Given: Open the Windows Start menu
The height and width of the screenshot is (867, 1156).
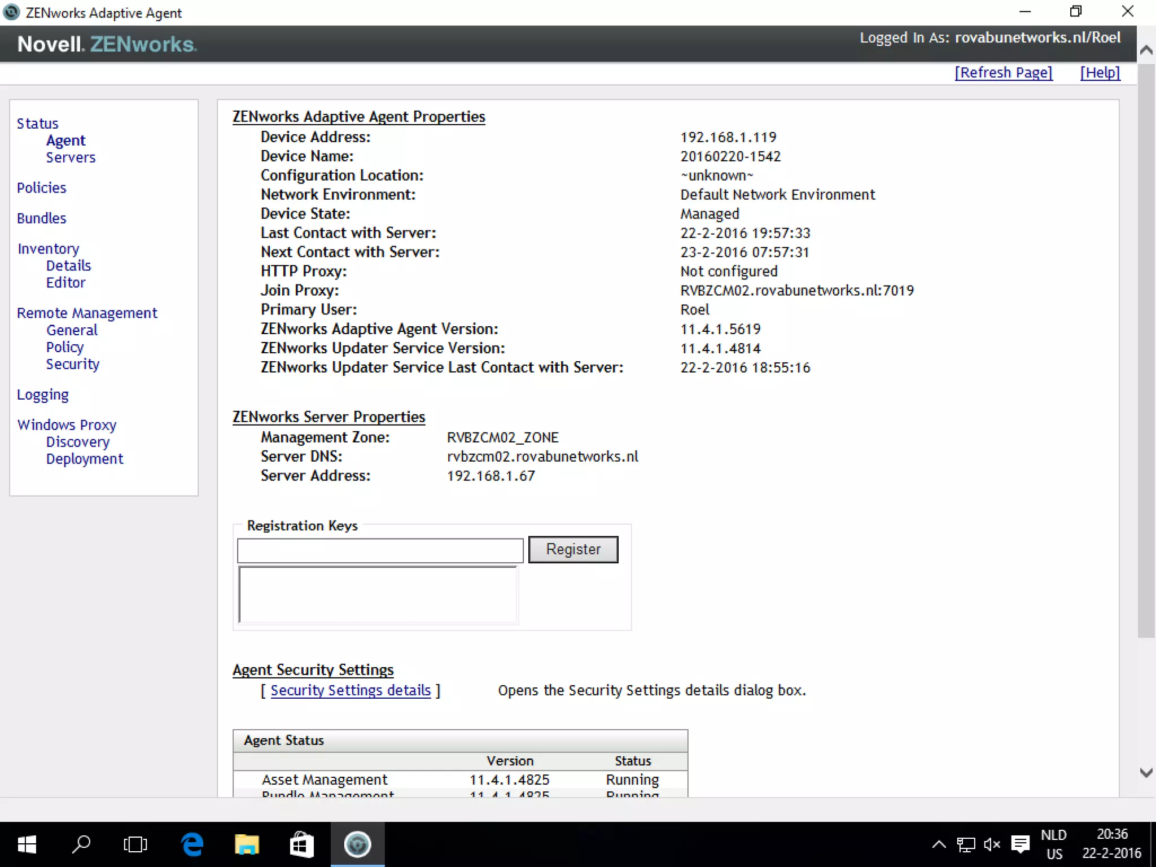Looking at the screenshot, I should click(x=27, y=844).
